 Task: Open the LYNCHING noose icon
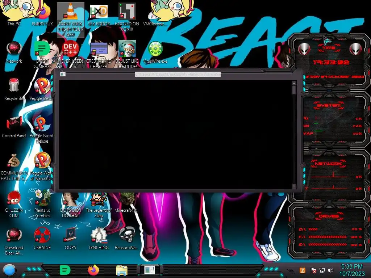[99, 239]
